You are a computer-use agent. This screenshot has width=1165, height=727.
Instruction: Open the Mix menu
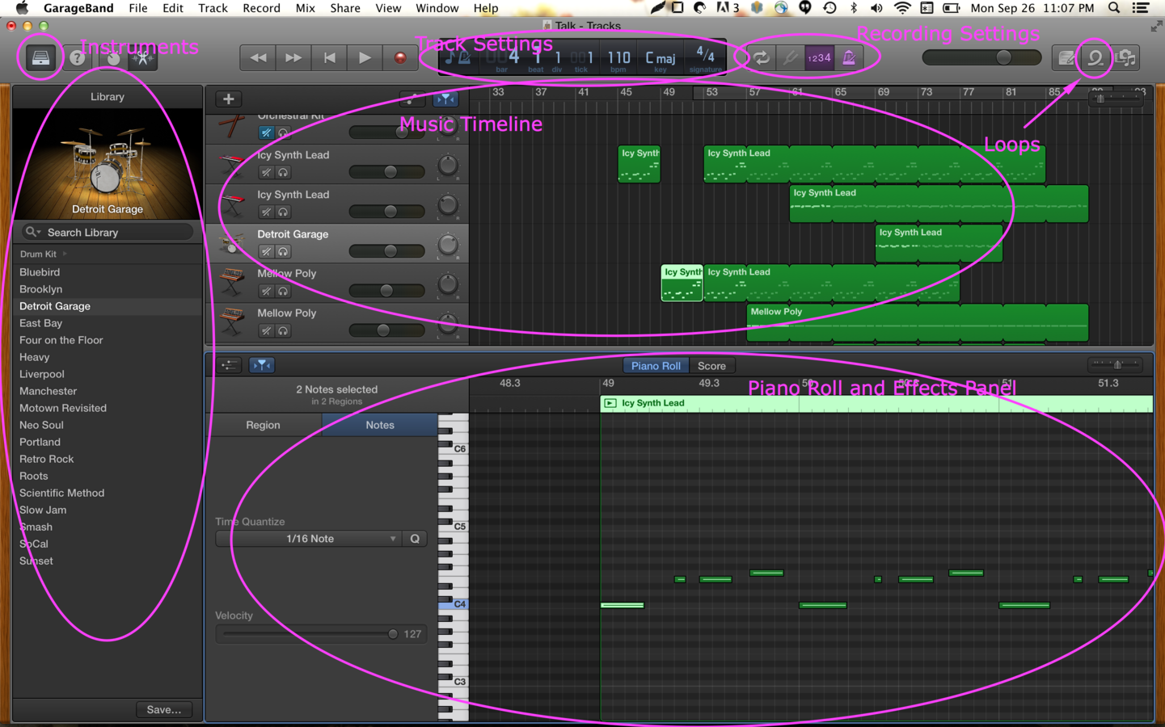coord(305,8)
